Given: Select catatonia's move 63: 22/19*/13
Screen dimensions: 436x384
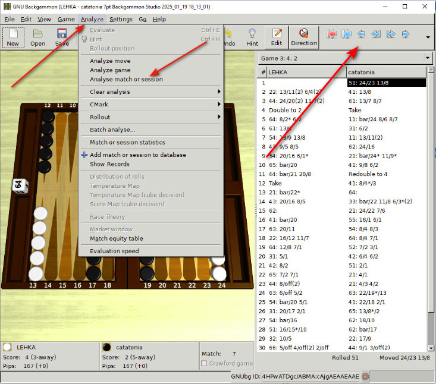Looking at the screenshot, I should pos(368,293).
